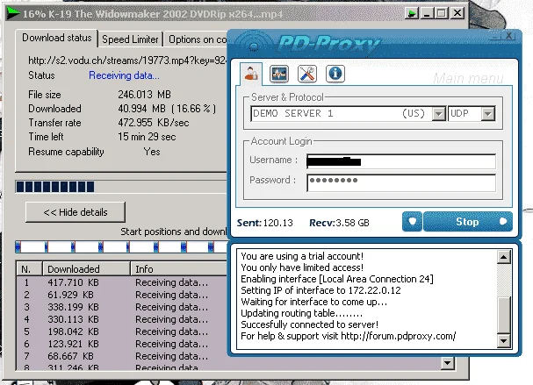
Task: Select connection row 4 with 330.113 KB
Action: coord(122,319)
